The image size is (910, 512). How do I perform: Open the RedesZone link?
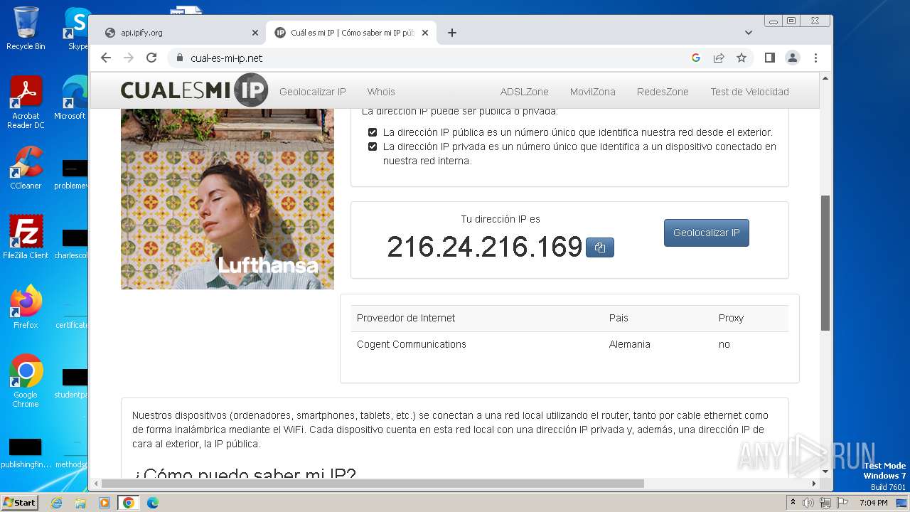coord(663,92)
